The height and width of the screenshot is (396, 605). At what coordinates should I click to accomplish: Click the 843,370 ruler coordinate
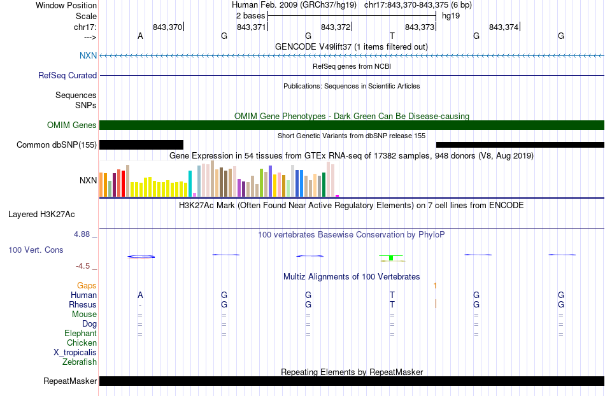tap(167, 27)
